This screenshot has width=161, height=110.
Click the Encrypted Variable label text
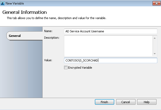click(x=80, y=68)
